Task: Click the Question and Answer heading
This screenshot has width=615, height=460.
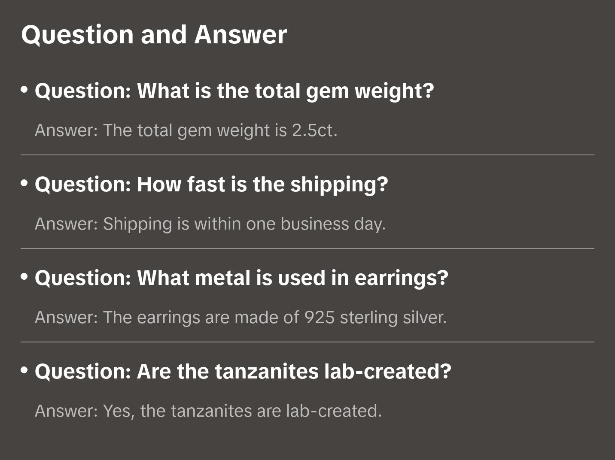Action: 154,34
